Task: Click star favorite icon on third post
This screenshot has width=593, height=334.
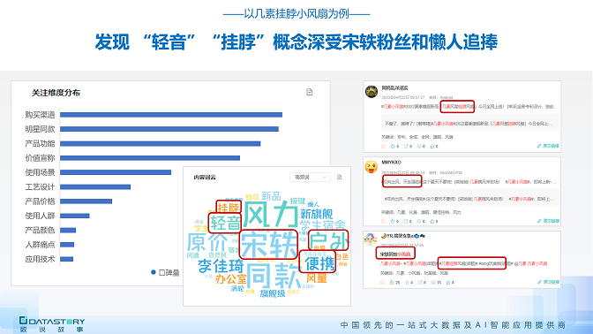Action: (x=408, y=282)
